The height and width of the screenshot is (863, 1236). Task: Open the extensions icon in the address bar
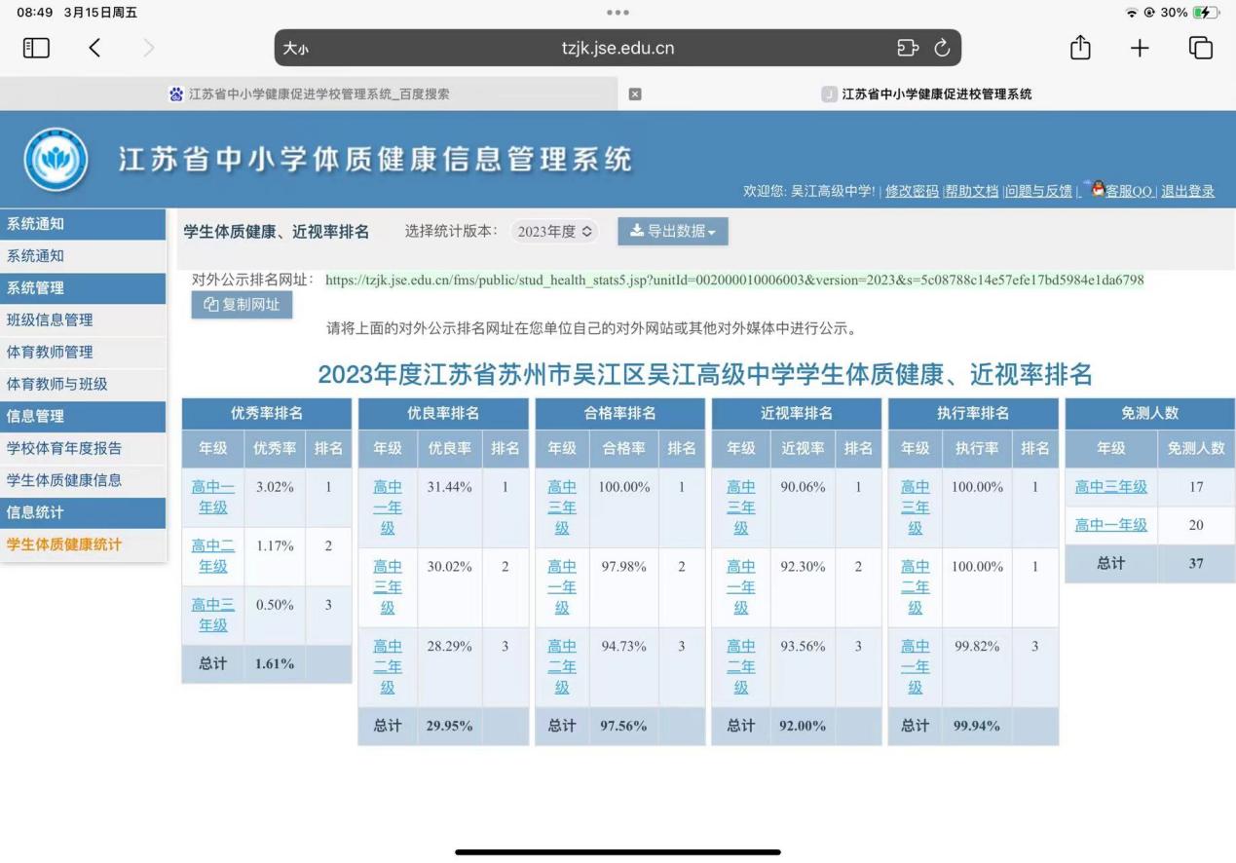[x=907, y=48]
